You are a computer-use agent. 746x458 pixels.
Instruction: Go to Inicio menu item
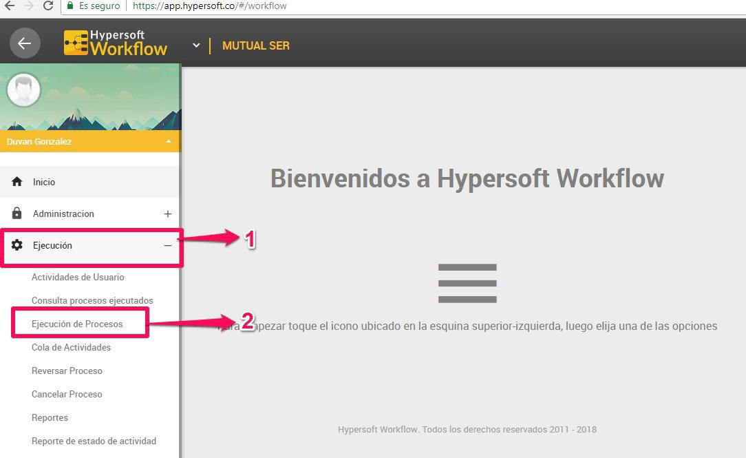pos(90,182)
